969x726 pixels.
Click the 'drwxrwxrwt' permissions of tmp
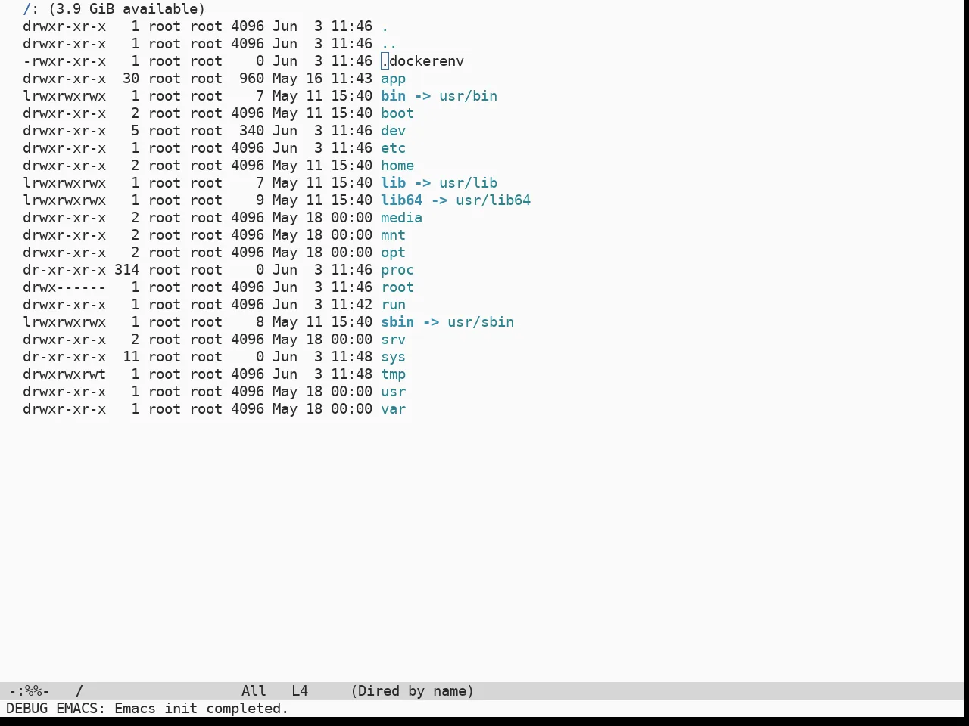(64, 374)
